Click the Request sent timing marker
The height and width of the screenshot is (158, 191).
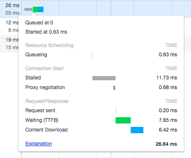click(x=116, y=111)
